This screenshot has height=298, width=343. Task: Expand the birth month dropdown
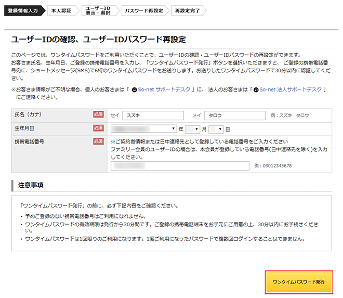coord(192,128)
